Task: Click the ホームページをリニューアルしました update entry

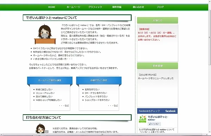Action: tap(156, 78)
